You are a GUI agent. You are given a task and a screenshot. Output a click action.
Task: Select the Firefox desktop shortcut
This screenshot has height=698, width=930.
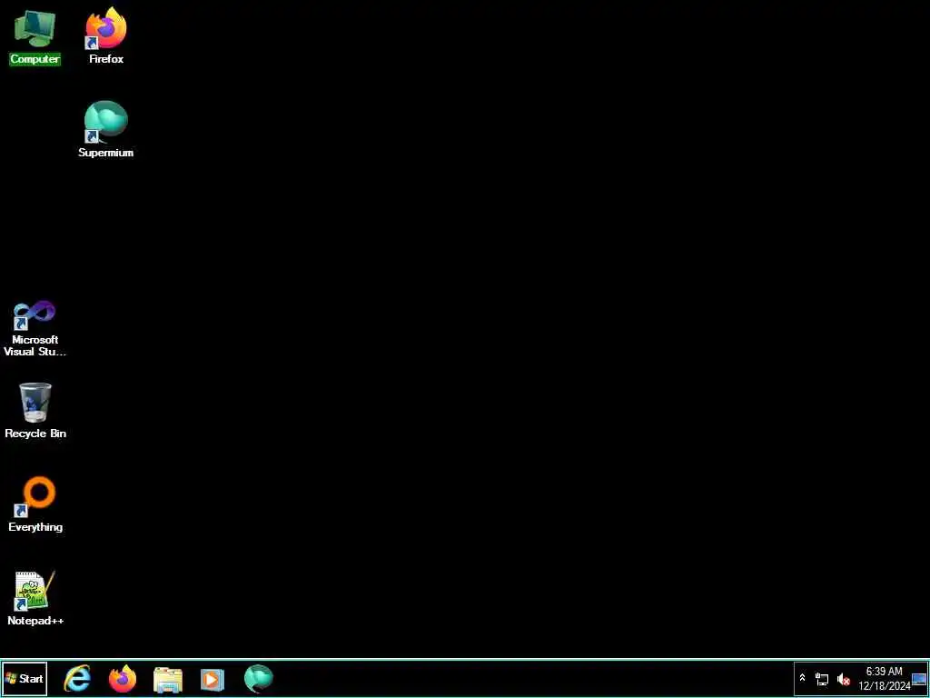pyautogui.click(x=106, y=35)
